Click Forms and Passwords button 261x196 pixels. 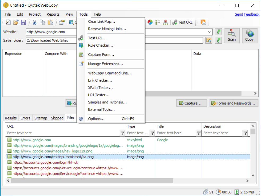tap(234, 103)
